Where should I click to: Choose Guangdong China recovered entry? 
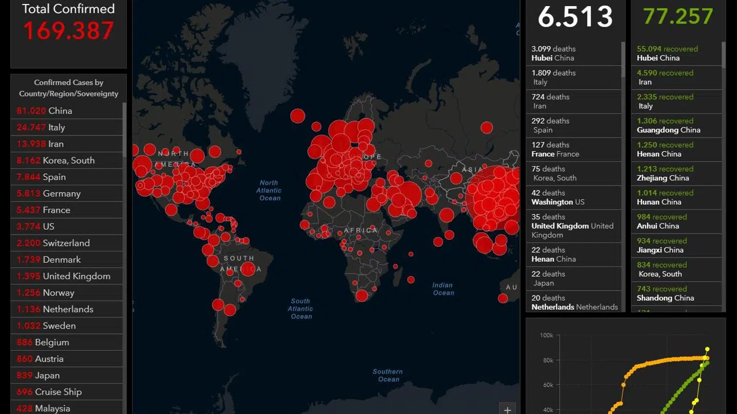coord(676,126)
